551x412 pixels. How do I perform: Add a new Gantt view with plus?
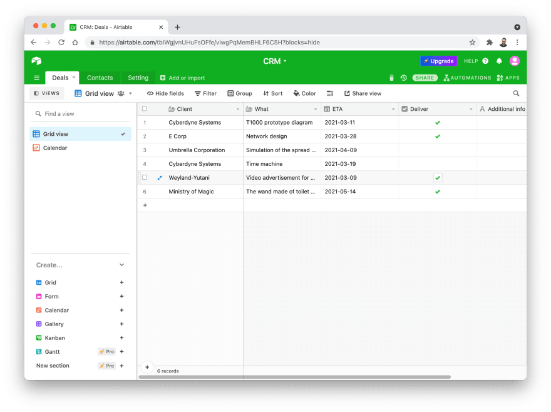121,351
